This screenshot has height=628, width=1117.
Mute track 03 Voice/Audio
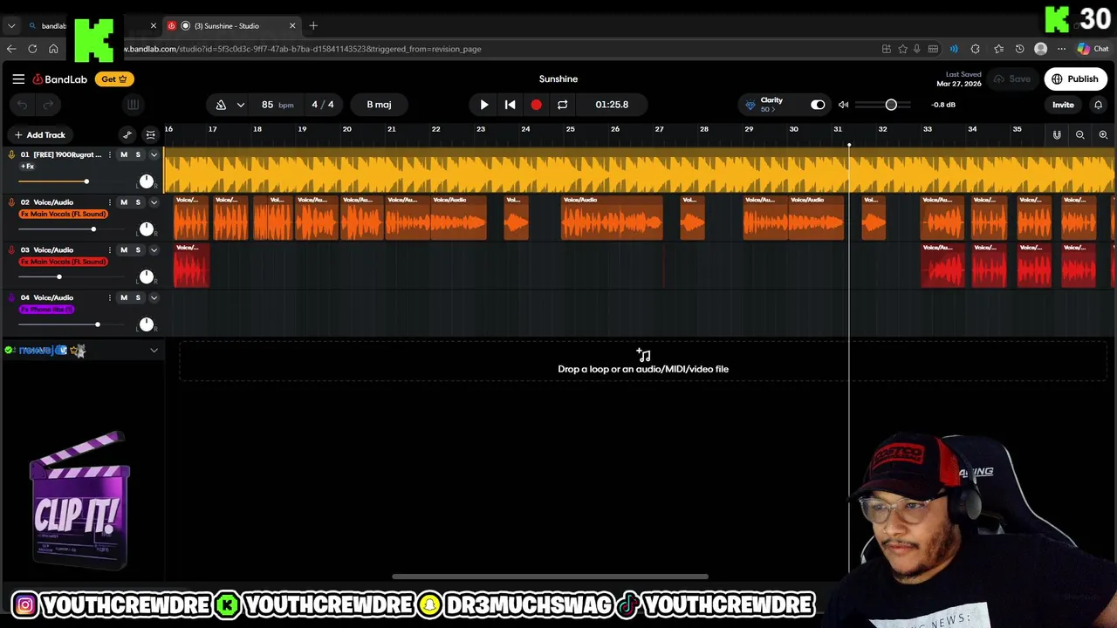click(x=123, y=250)
